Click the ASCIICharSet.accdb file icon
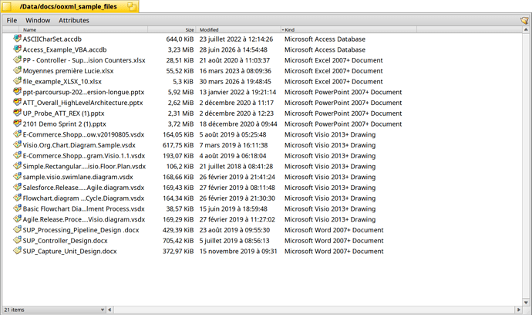Screen dimensions: 532x315 pos(17,39)
